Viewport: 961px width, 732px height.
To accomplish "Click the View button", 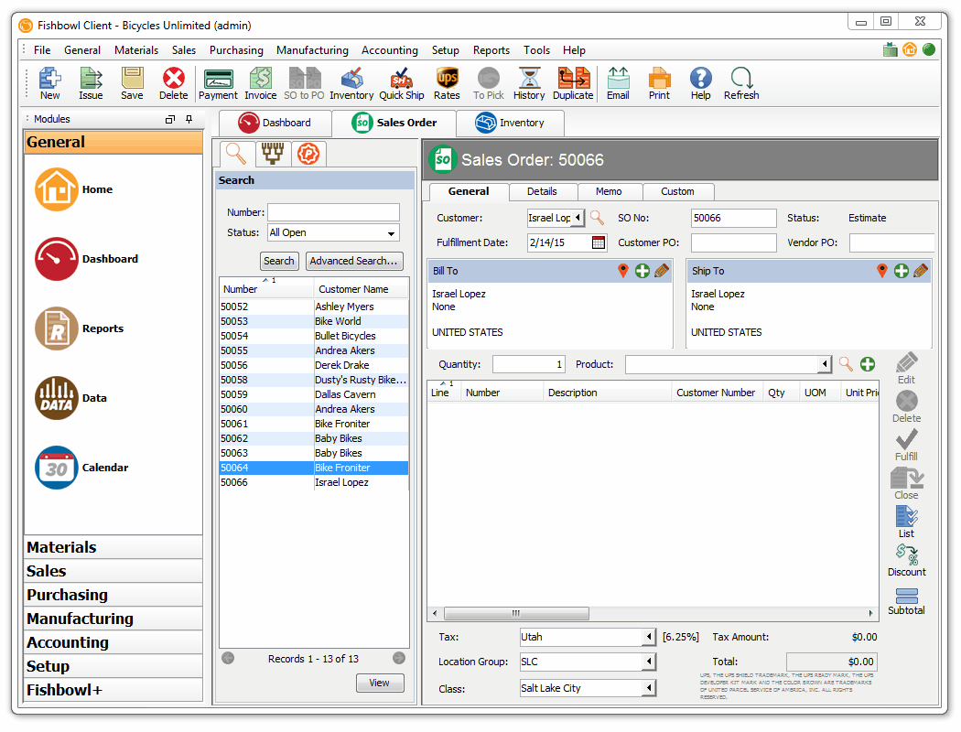I will click(x=380, y=683).
